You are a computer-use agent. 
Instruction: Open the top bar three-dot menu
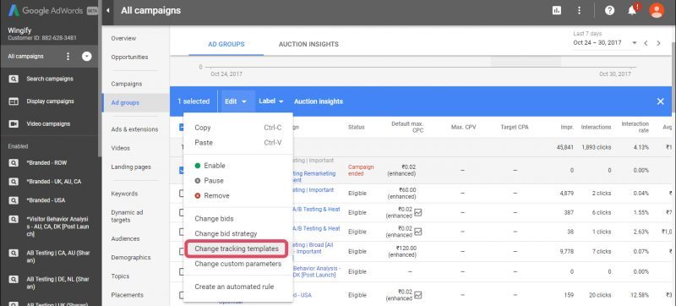pyautogui.click(x=579, y=10)
